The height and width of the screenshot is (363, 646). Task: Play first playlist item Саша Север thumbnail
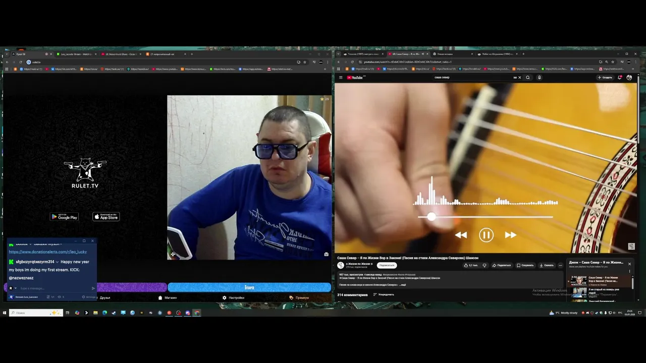579,280
